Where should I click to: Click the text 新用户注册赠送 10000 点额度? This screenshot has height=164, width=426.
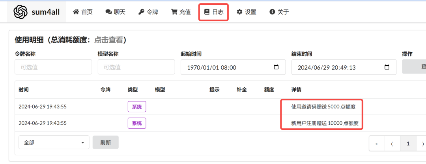(x=325, y=123)
